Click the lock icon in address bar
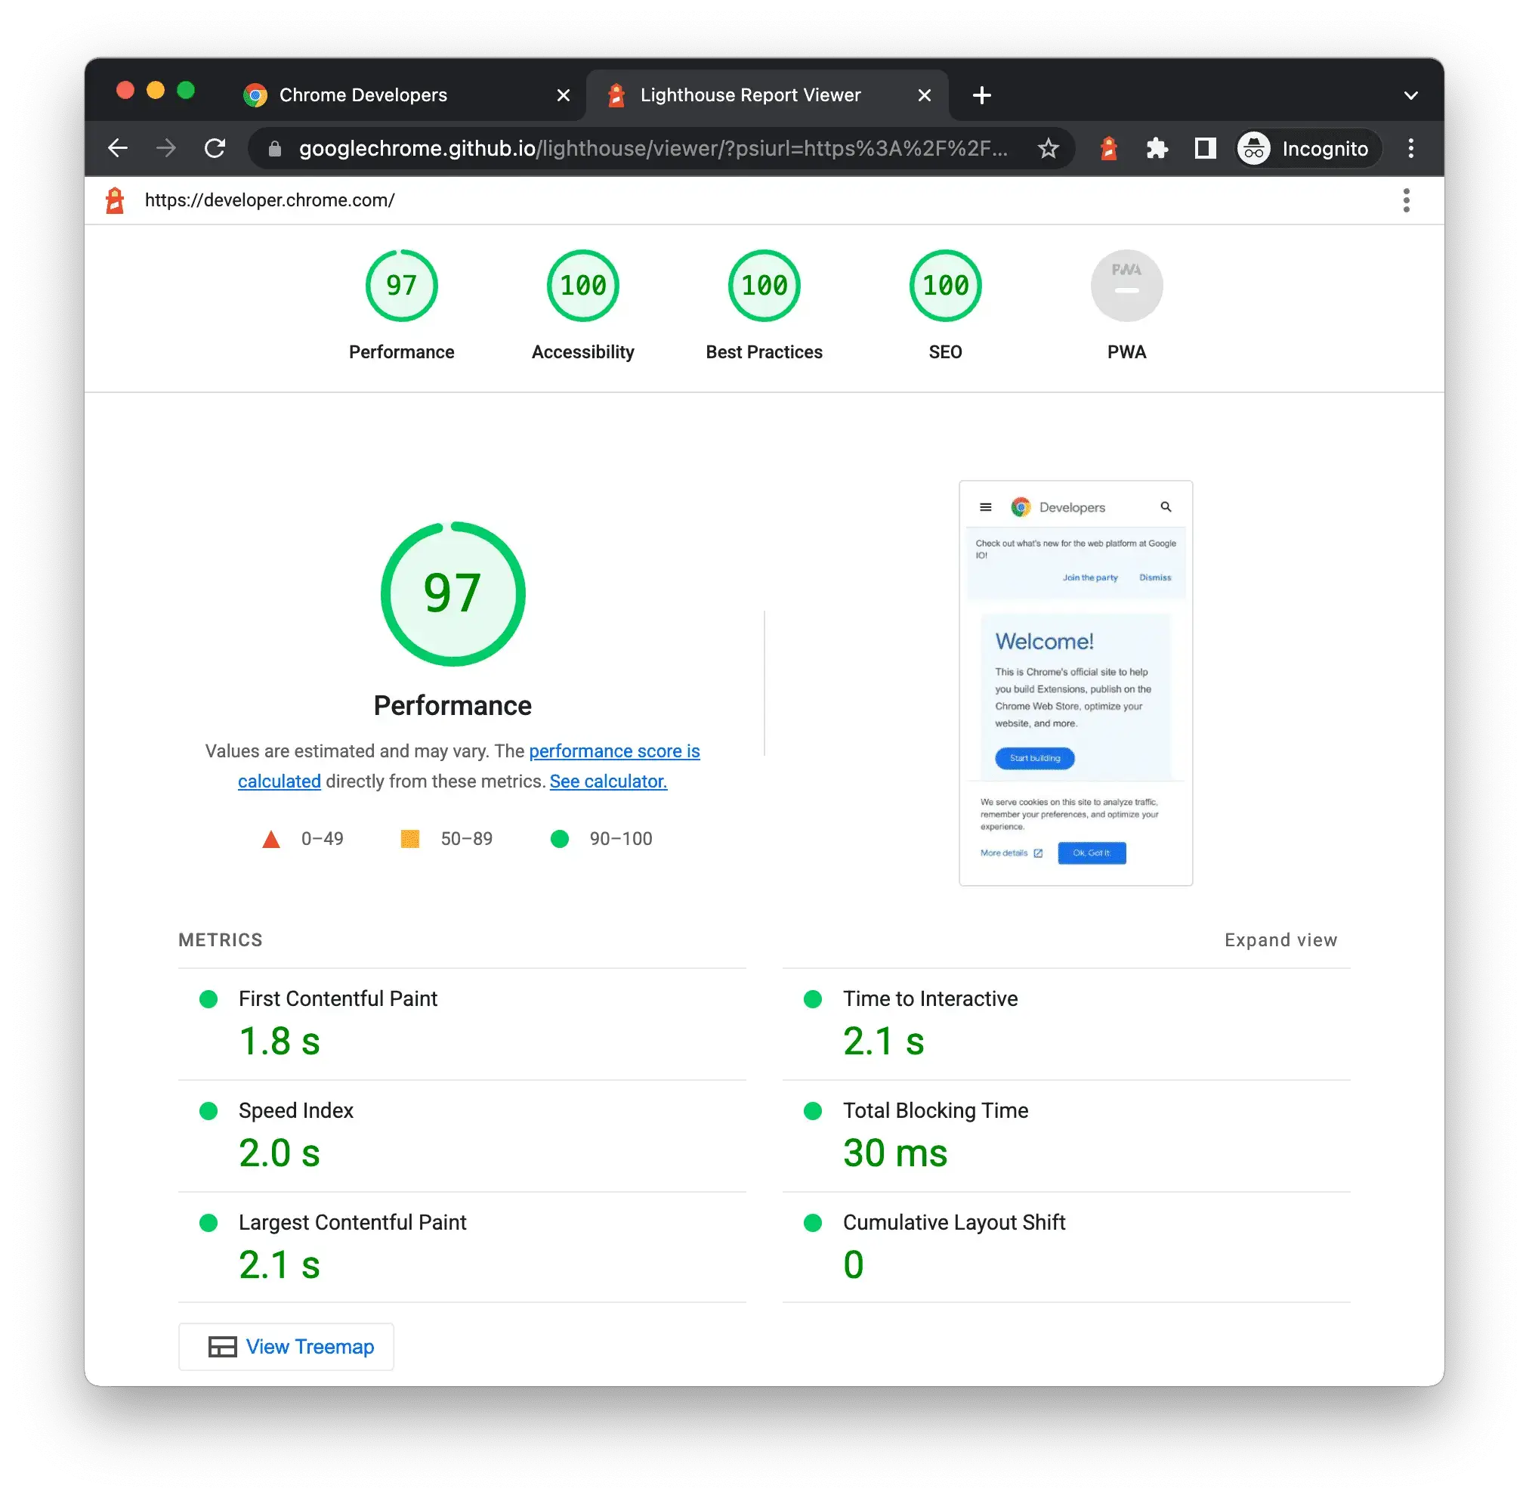 274,149
